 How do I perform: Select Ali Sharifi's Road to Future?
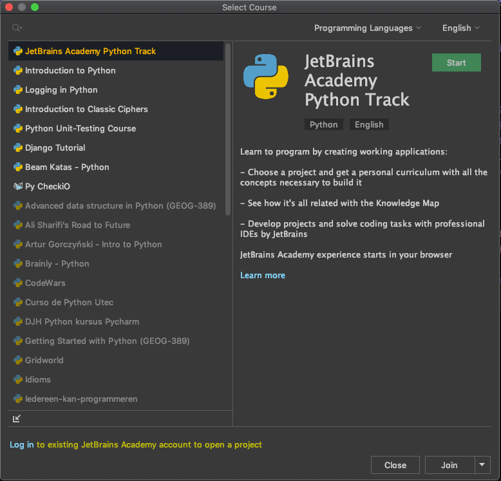(116, 225)
